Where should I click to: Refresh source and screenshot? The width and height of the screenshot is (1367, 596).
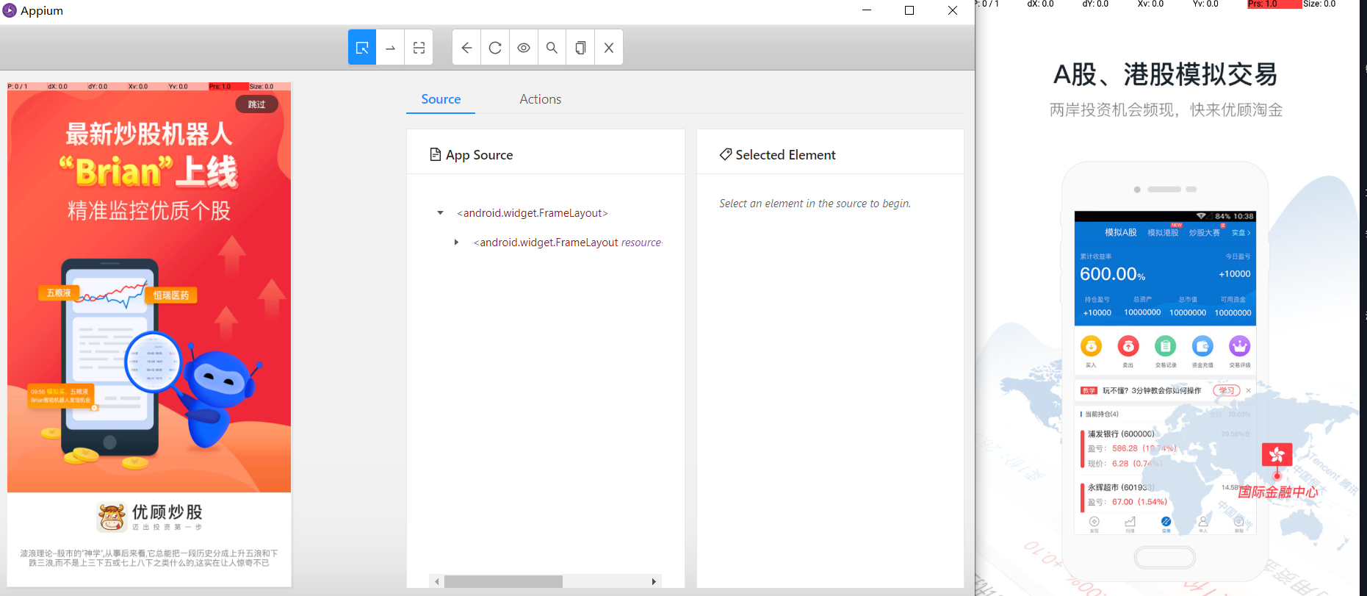495,48
